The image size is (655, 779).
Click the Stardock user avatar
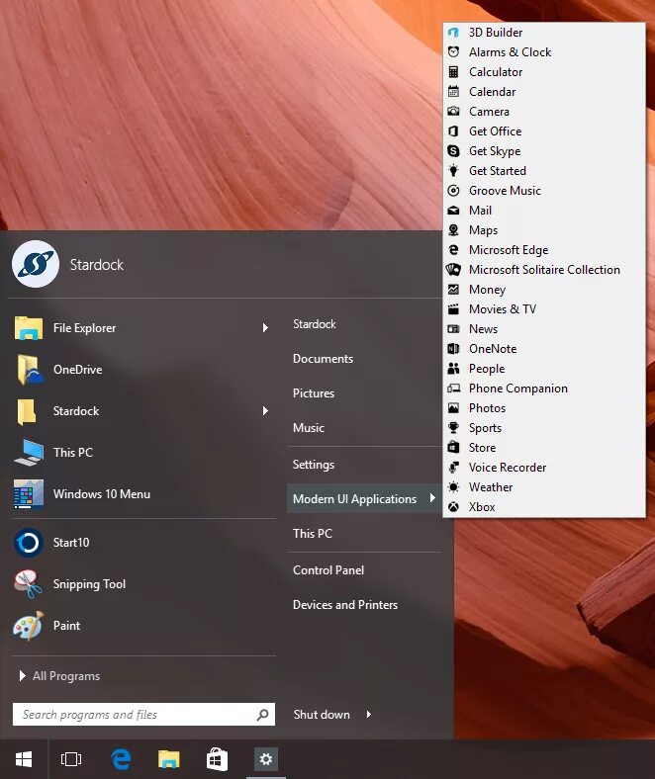(x=36, y=264)
